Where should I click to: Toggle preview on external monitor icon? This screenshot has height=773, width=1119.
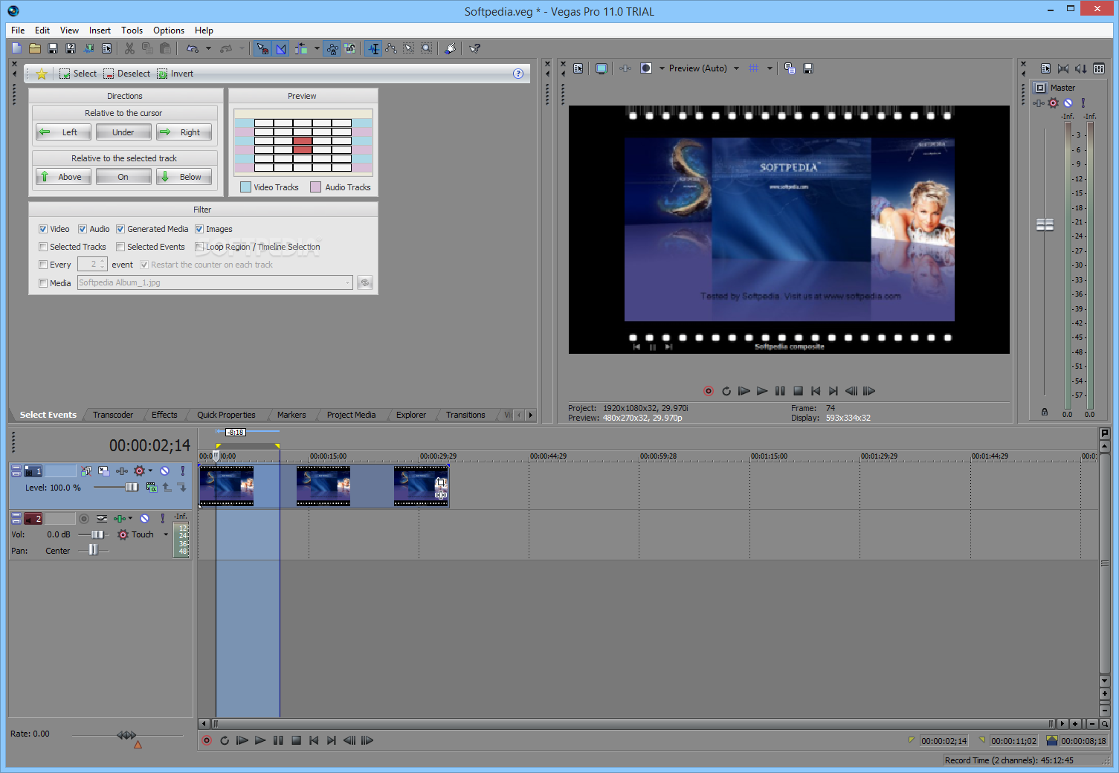pos(601,68)
